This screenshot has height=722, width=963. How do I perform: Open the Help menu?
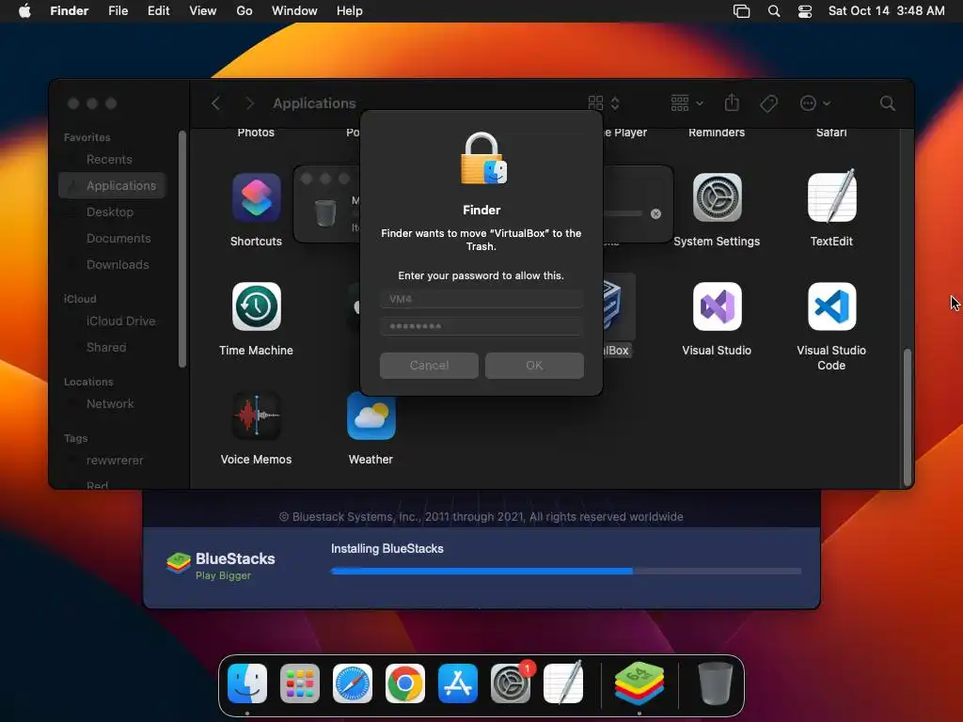[x=350, y=11]
